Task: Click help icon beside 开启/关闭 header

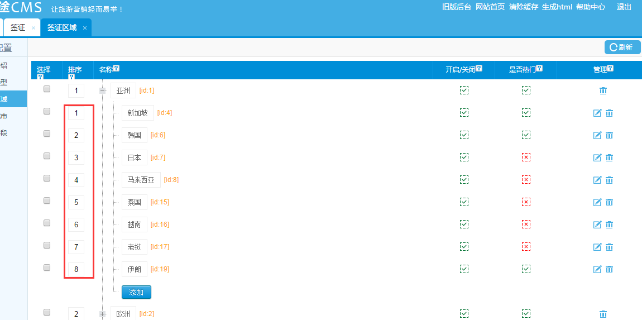Action: [x=479, y=69]
